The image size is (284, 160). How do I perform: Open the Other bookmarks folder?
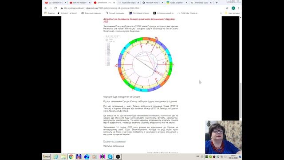[232, 13]
